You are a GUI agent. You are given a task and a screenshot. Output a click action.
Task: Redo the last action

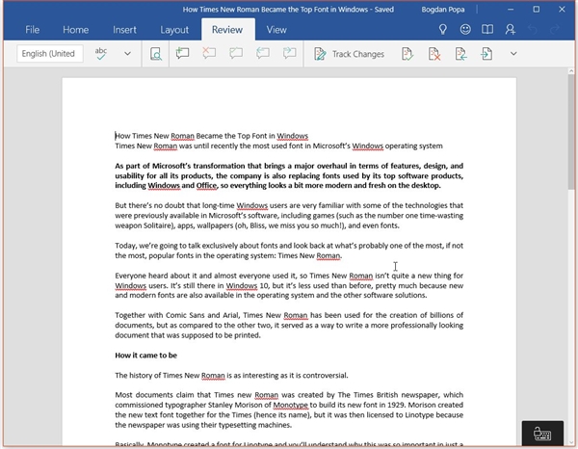[x=555, y=30]
